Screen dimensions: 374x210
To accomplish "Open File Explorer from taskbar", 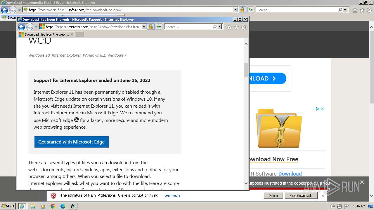I will click(x=33, y=206).
